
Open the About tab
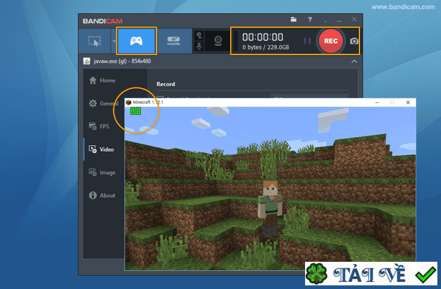102,195
